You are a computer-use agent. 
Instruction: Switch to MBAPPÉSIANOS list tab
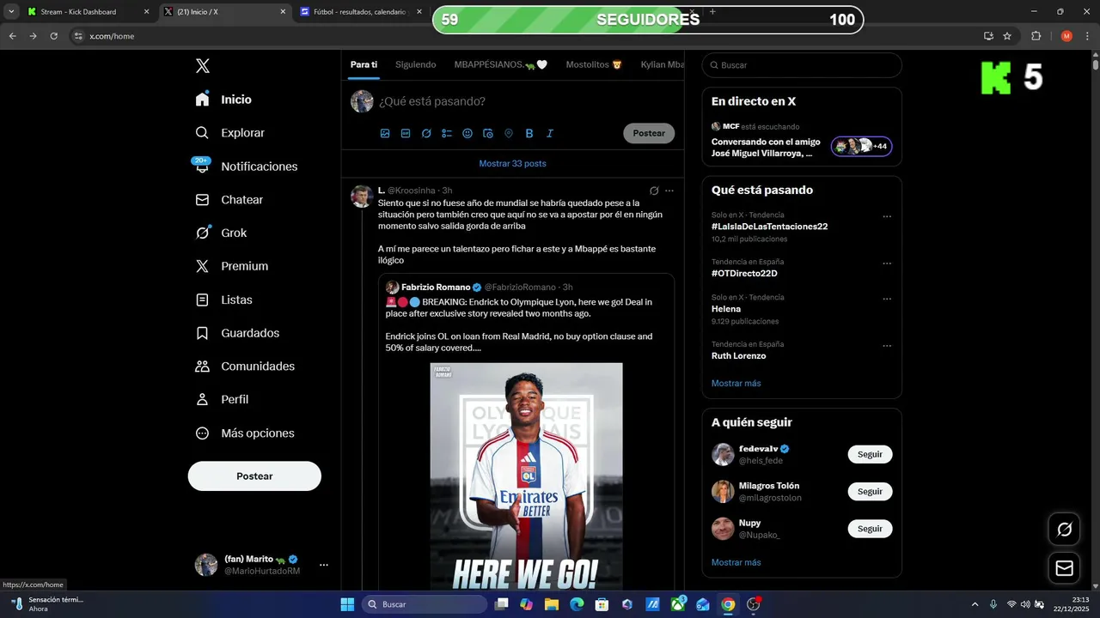point(501,64)
